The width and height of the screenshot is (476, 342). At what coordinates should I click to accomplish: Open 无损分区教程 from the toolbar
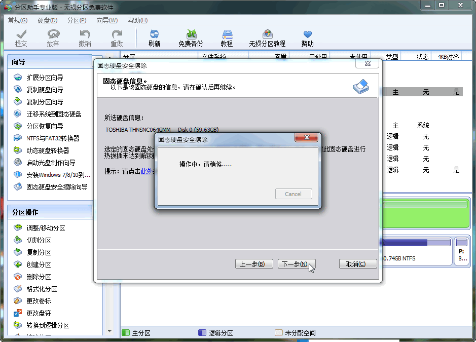coord(267,38)
